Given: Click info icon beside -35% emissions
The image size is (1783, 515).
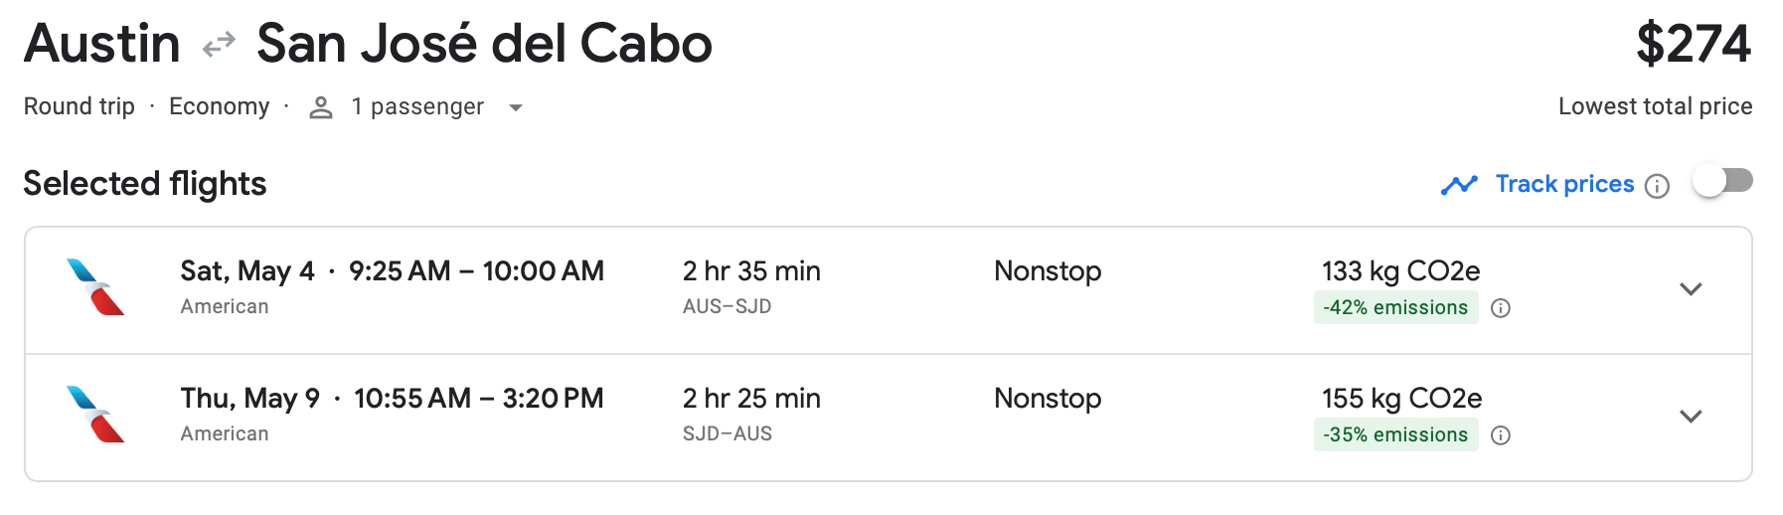Looking at the screenshot, I should tap(1501, 435).
